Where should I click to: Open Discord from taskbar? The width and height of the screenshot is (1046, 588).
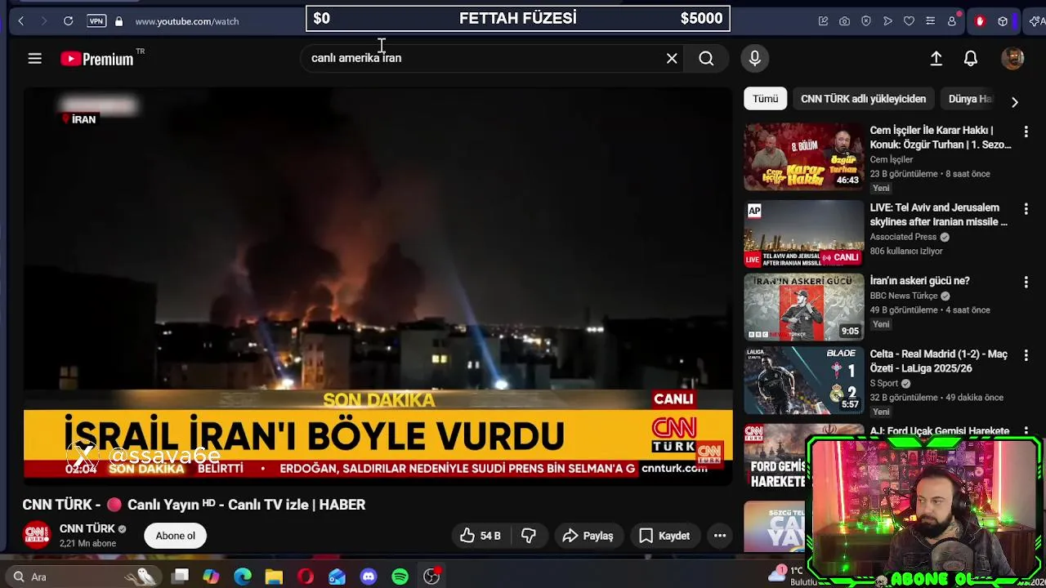point(369,577)
